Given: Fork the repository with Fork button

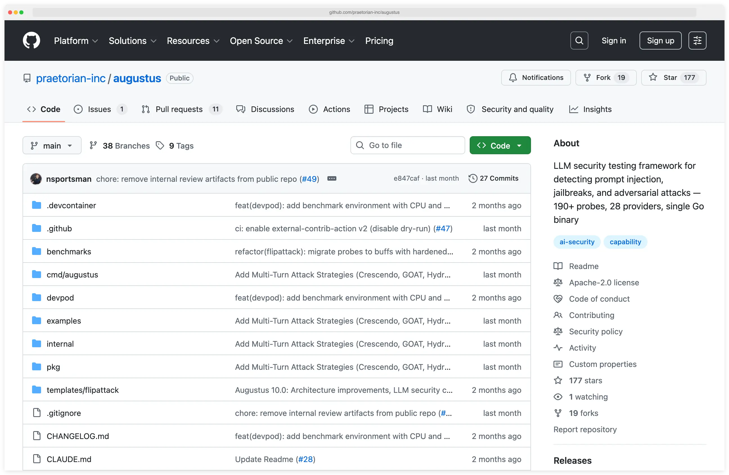Looking at the screenshot, I should (606, 78).
